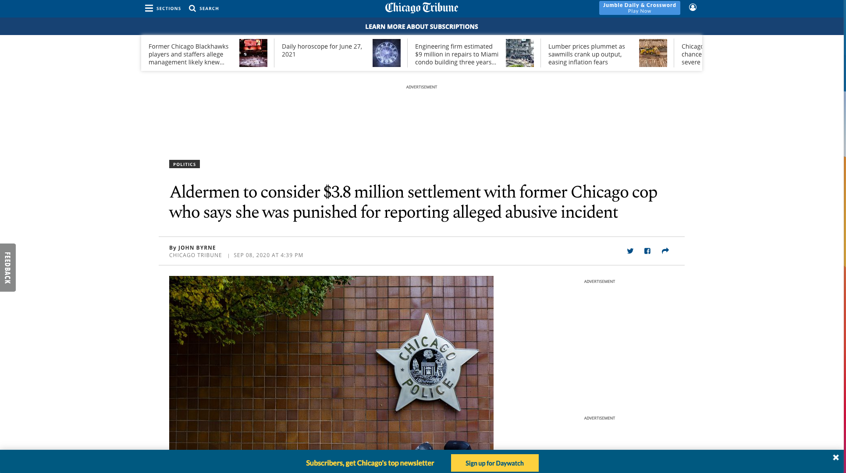Click the Chicago Tribune logo
Viewport: 846px width, 473px height.
[x=421, y=8]
